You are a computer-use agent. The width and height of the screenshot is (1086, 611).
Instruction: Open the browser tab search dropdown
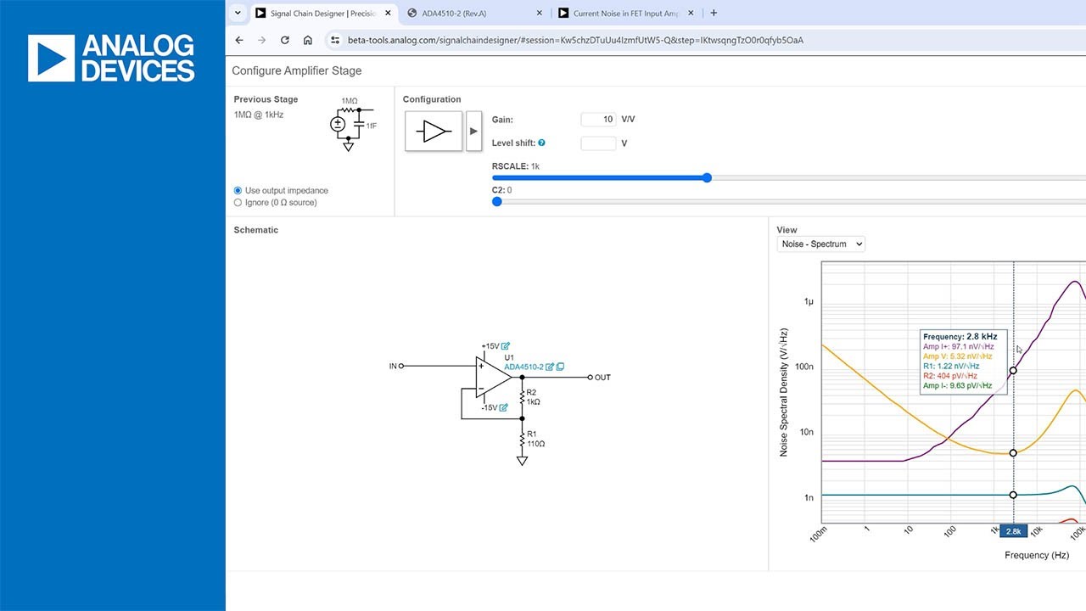point(238,13)
